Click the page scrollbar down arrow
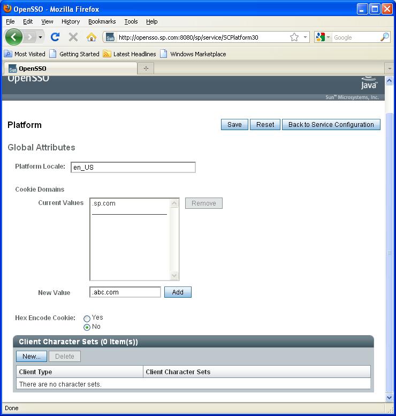The image size is (396, 416). coord(389,397)
